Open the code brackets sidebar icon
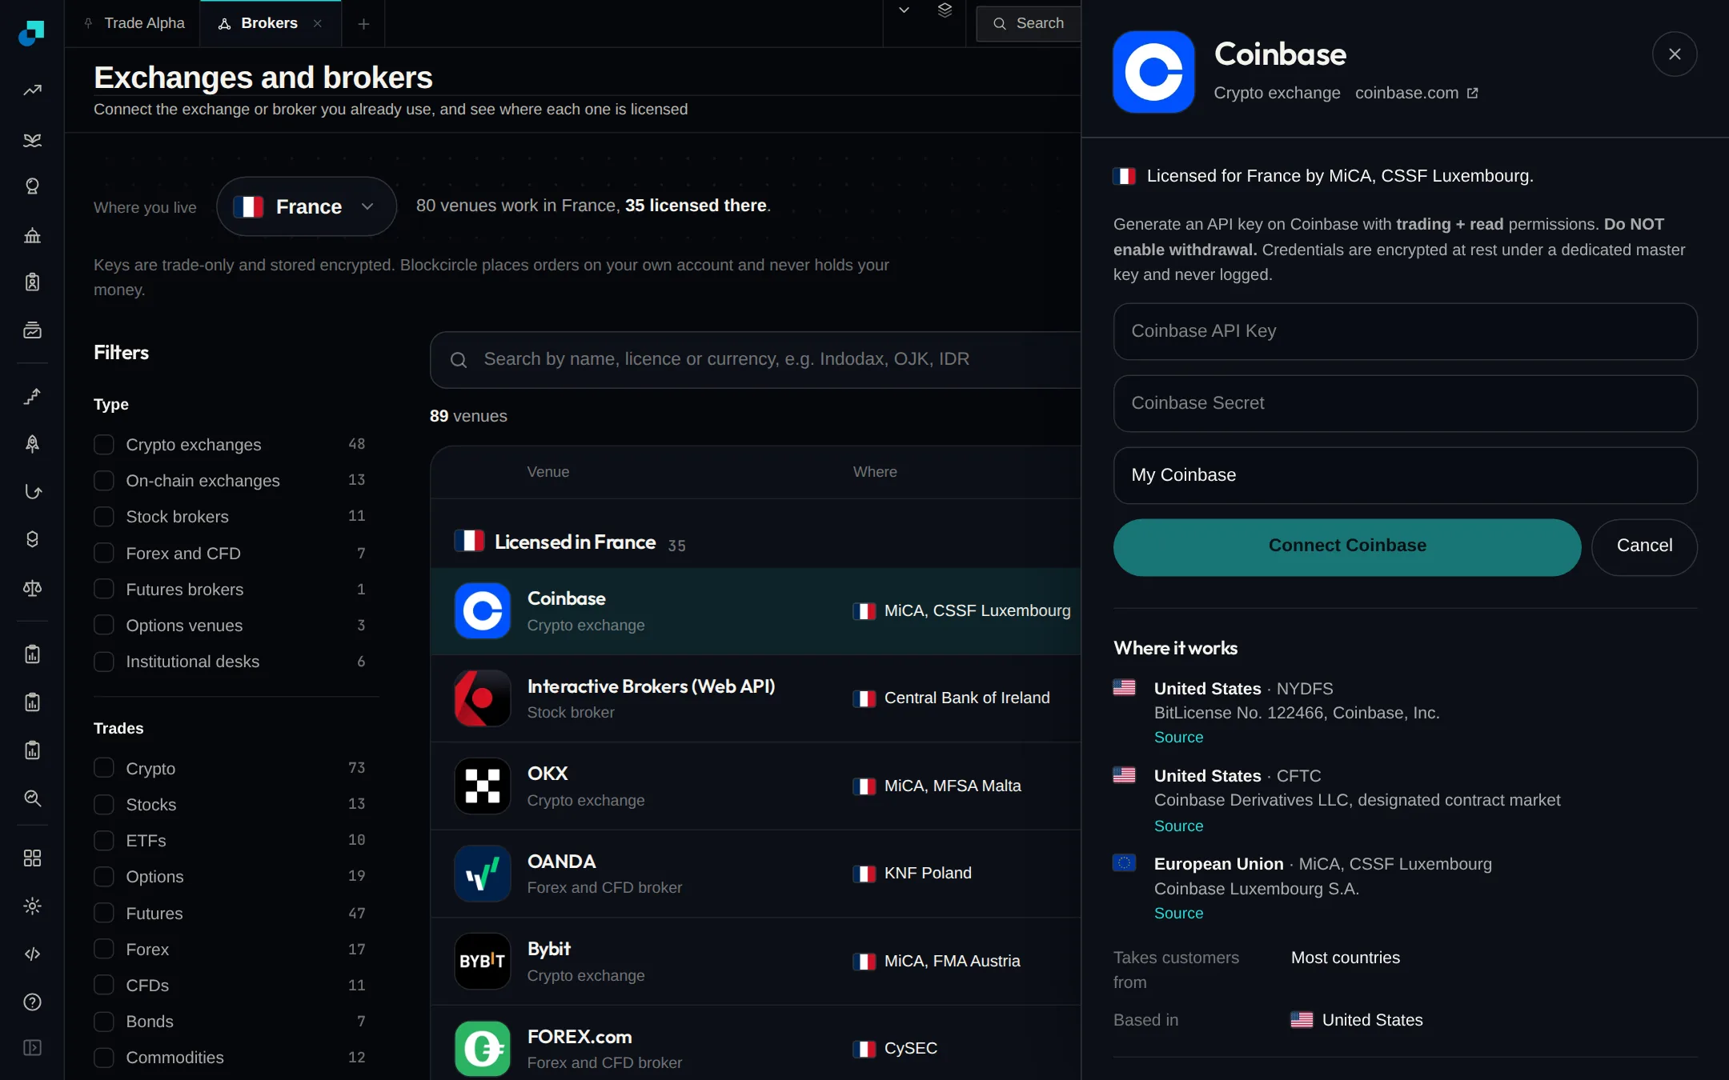Screen dimensions: 1729x1080 (x=32, y=954)
